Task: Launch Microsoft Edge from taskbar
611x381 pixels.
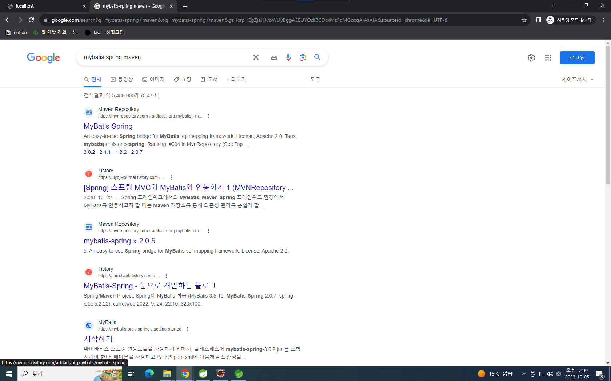Action: 149,374
